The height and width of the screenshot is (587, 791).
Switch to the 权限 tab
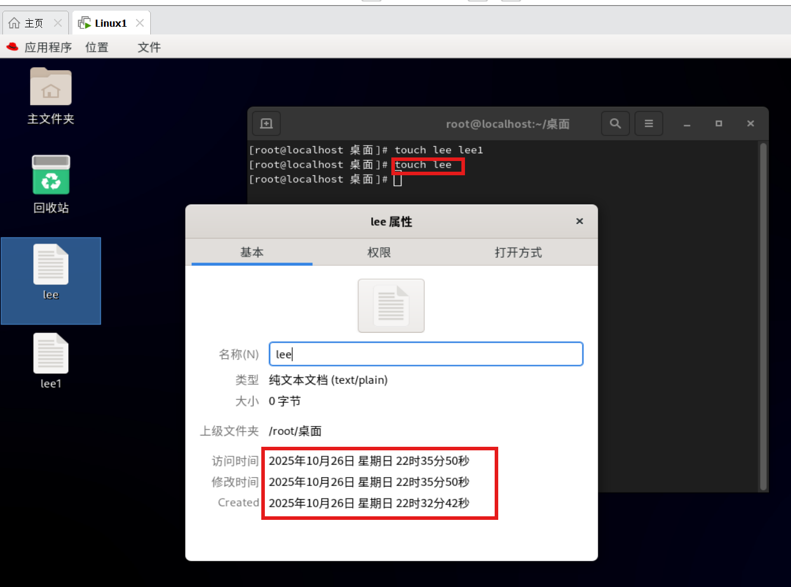379,253
